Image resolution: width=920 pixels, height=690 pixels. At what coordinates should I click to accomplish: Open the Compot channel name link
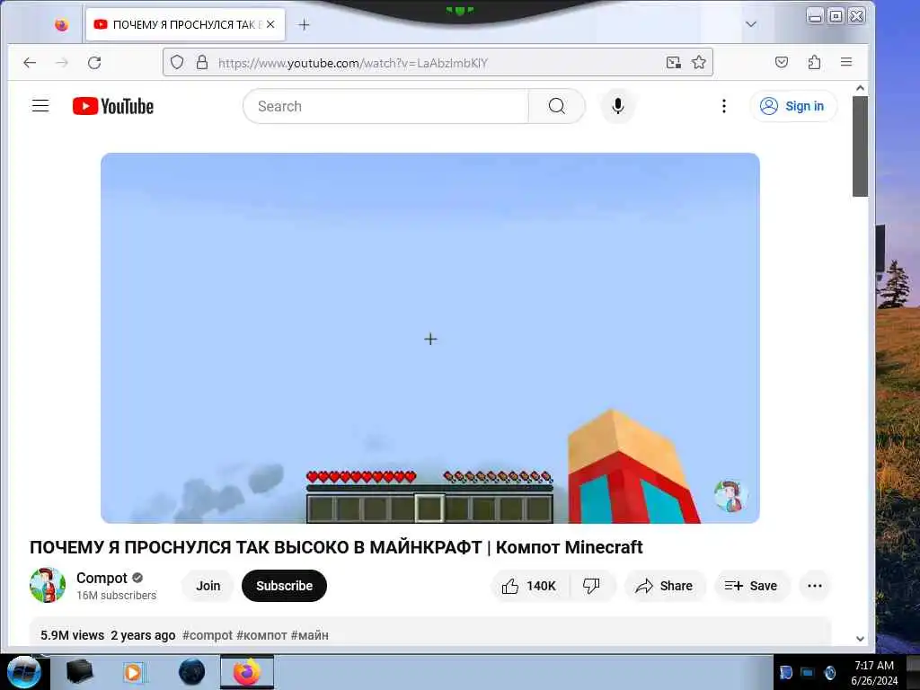point(102,578)
